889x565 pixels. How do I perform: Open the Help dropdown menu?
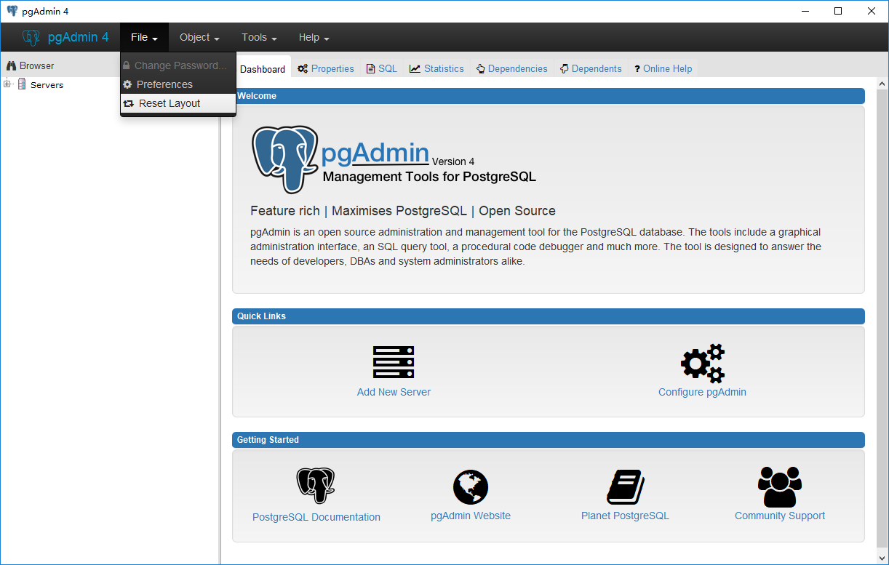pos(314,38)
